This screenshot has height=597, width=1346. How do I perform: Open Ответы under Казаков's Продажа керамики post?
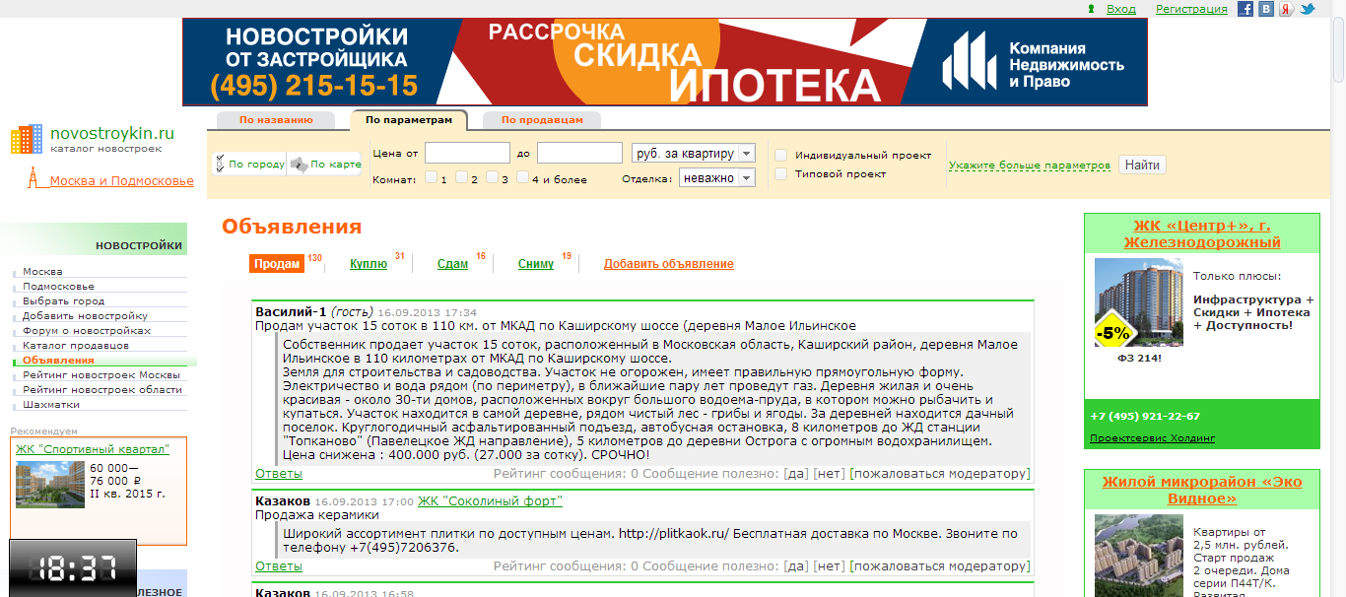279,566
